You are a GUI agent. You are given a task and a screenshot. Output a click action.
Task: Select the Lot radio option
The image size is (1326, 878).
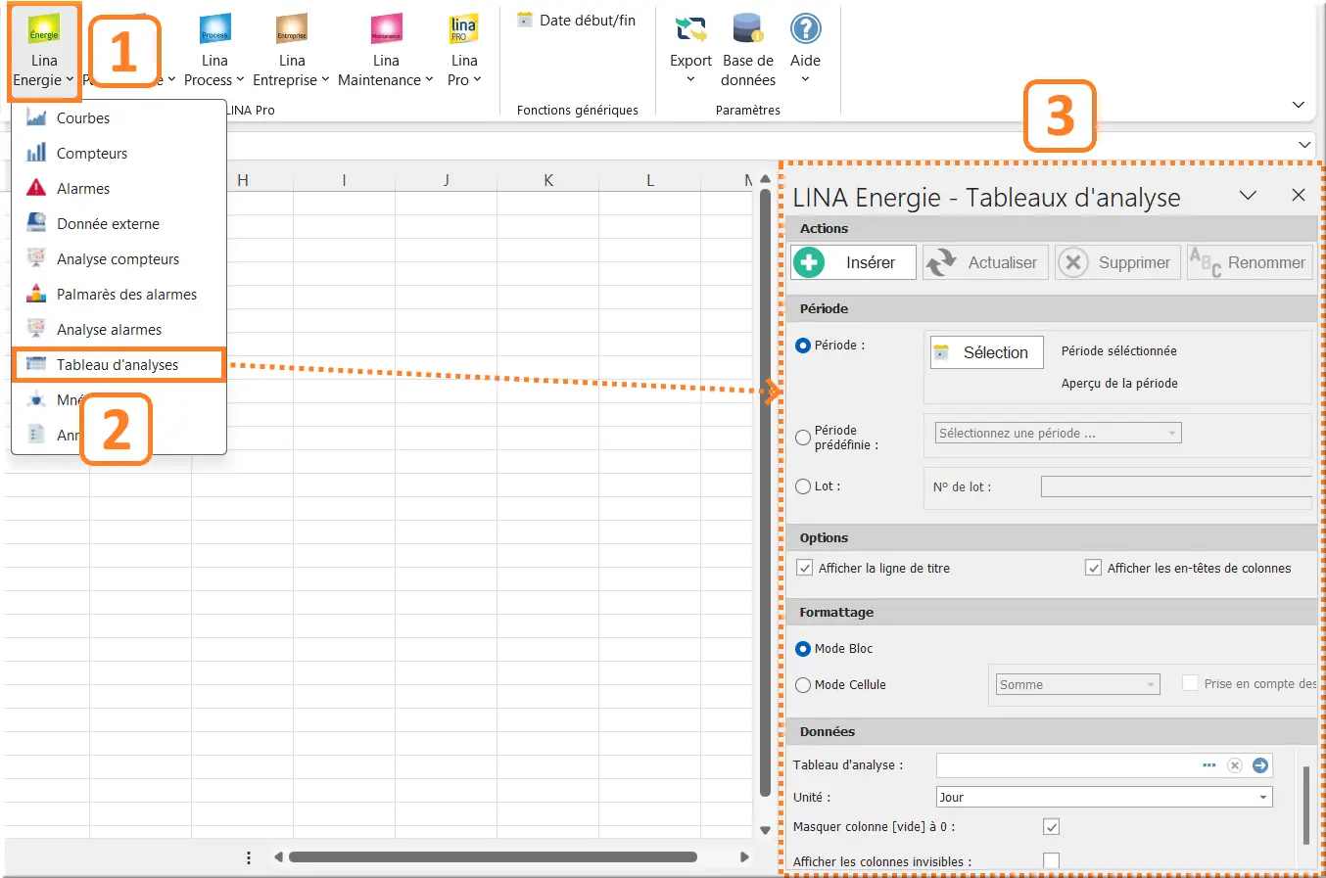click(803, 486)
